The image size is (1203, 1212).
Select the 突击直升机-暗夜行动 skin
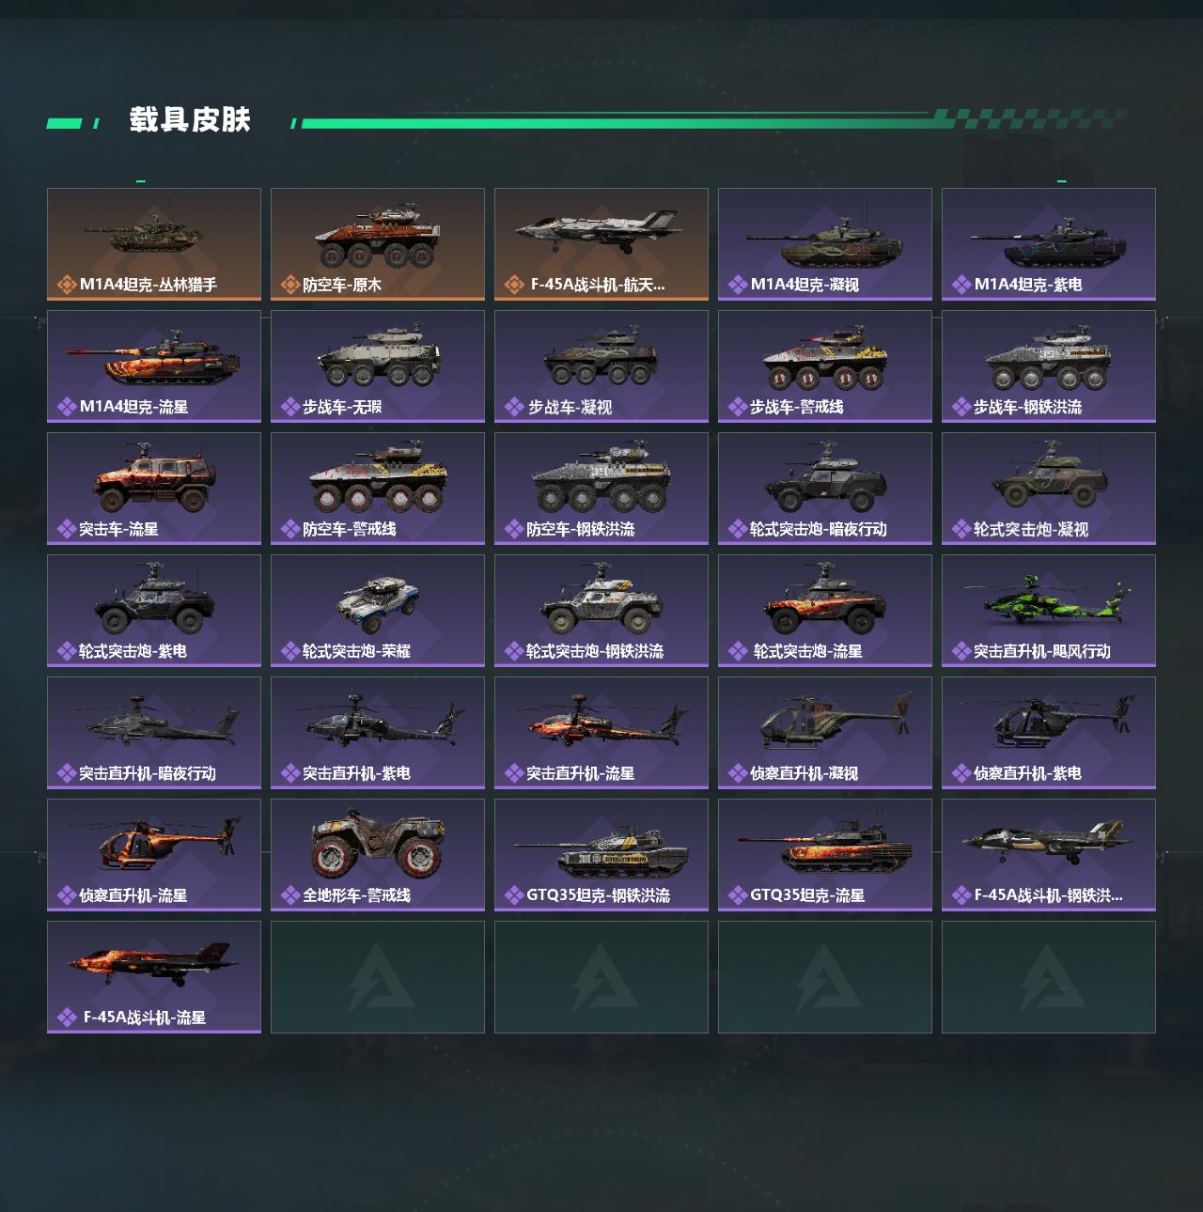pyautogui.click(x=154, y=733)
